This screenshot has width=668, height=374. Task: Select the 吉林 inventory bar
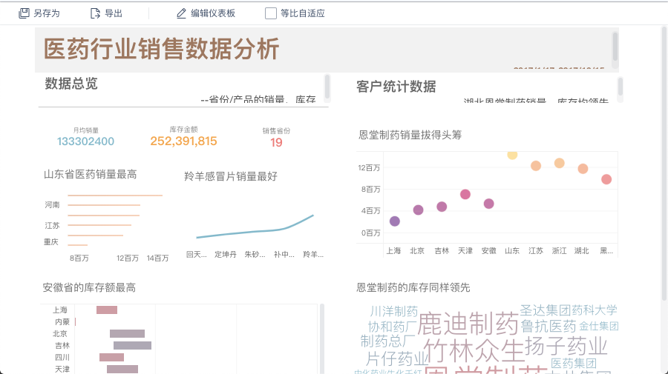pos(132,345)
